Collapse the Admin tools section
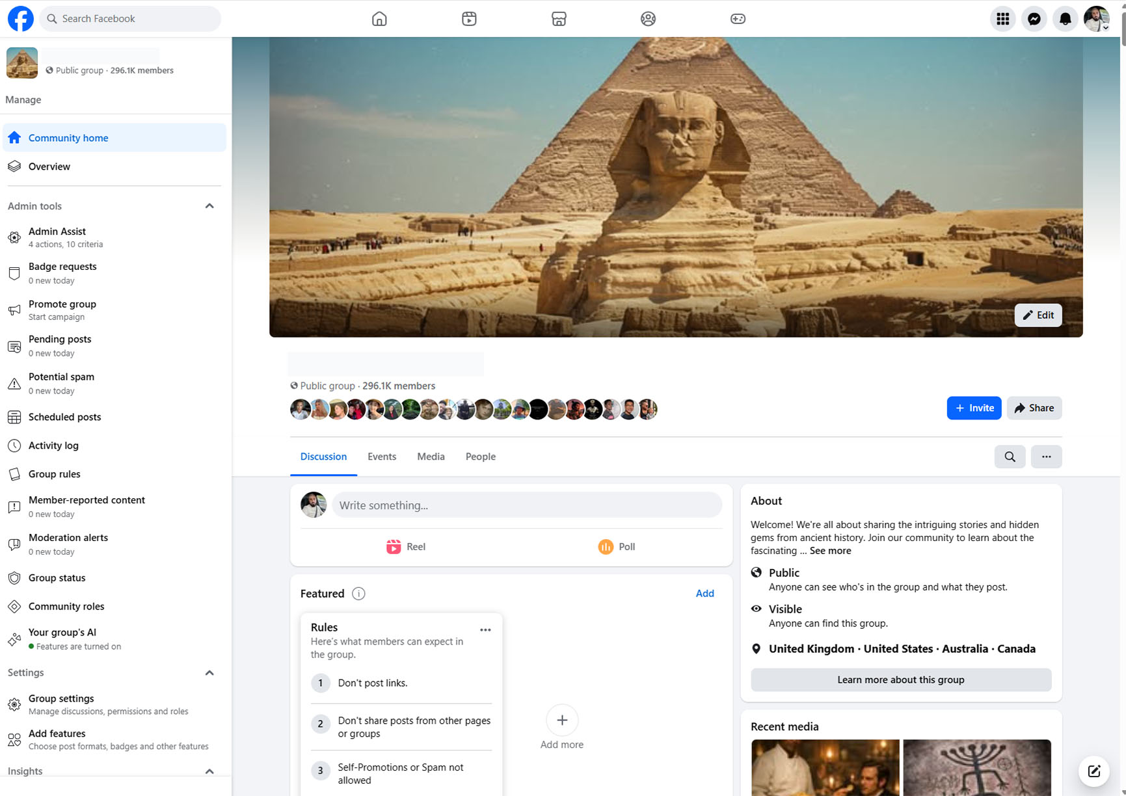 pyautogui.click(x=209, y=206)
